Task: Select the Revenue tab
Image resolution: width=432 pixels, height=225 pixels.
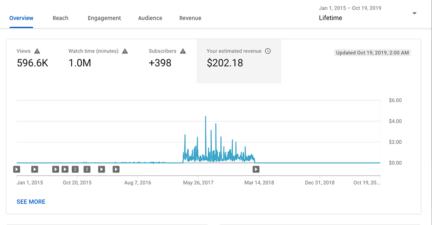Action: [x=190, y=18]
